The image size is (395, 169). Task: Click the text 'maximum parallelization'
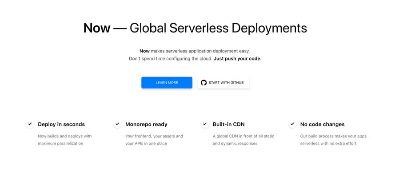click(60, 144)
